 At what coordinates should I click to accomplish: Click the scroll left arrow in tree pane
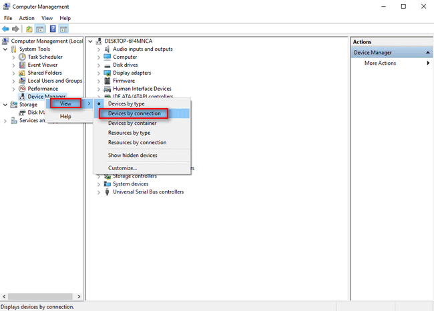tap(4, 296)
